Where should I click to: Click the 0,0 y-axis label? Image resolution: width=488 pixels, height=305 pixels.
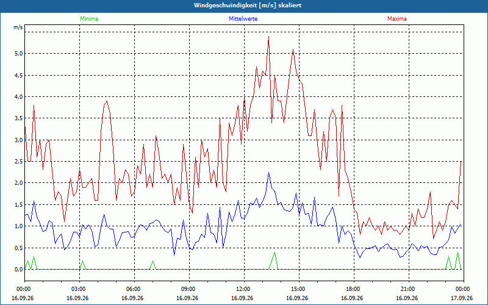click(x=19, y=270)
